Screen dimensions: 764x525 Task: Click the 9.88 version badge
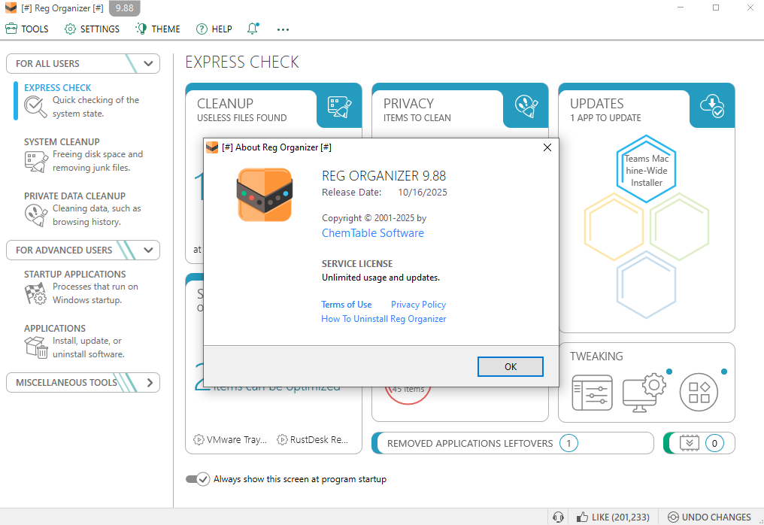125,8
